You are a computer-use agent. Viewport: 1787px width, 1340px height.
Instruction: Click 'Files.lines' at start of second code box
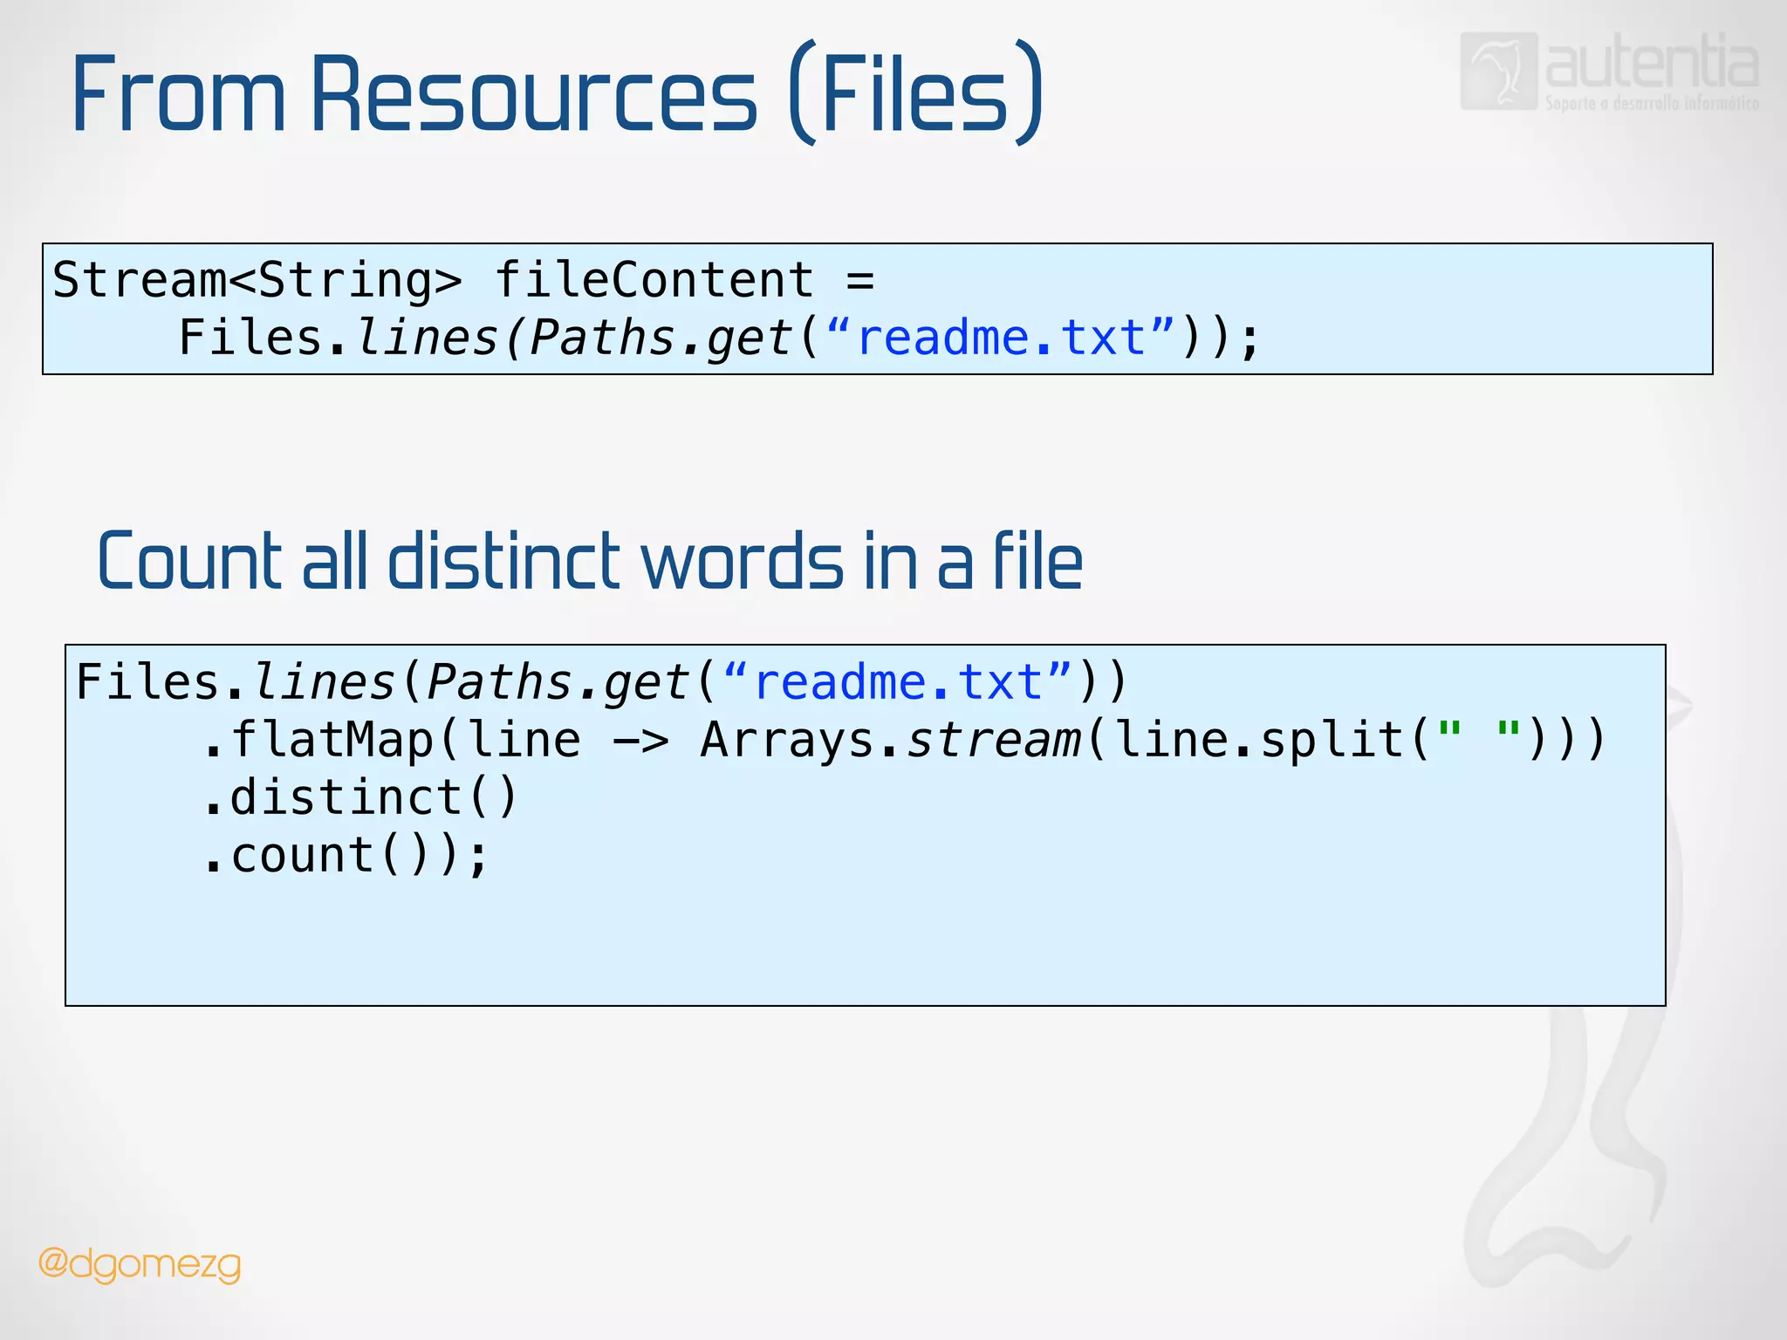pyautogui.click(x=236, y=682)
